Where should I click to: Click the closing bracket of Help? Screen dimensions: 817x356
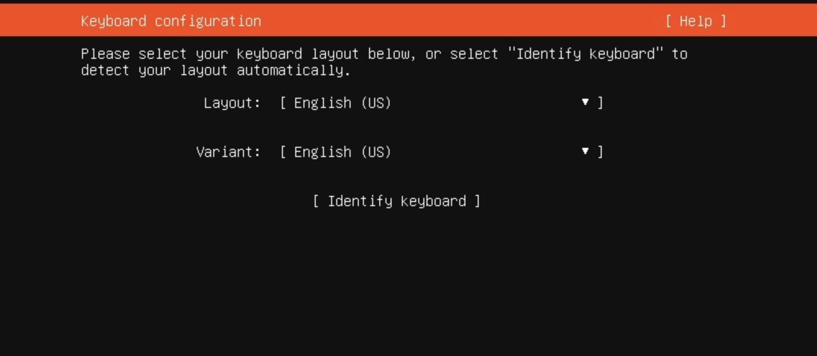click(x=723, y=21)
